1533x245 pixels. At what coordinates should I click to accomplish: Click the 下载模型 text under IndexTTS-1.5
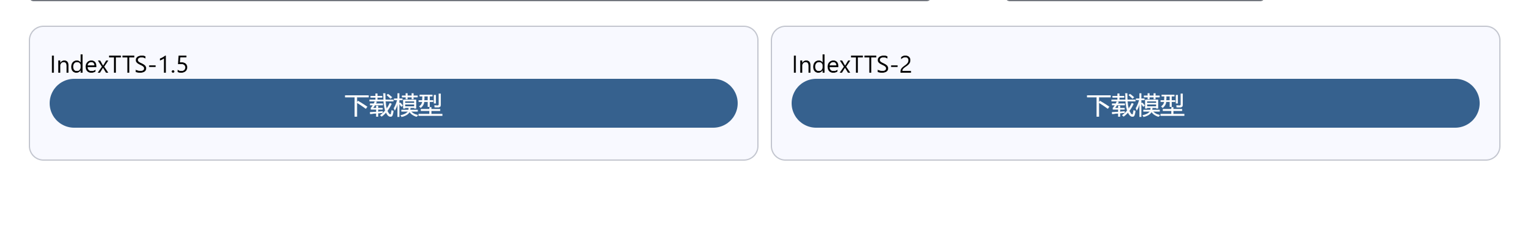[393, 105]
